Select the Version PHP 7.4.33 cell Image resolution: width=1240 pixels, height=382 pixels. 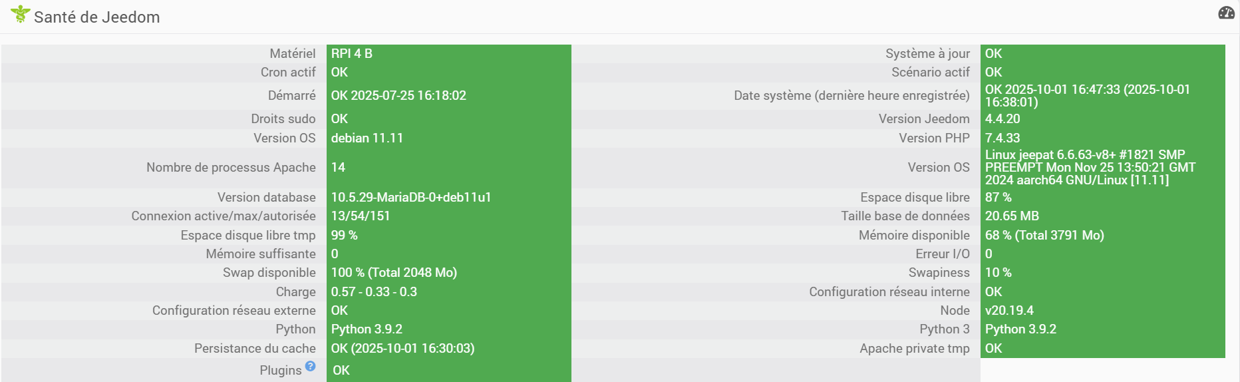tap(1003, 138)
